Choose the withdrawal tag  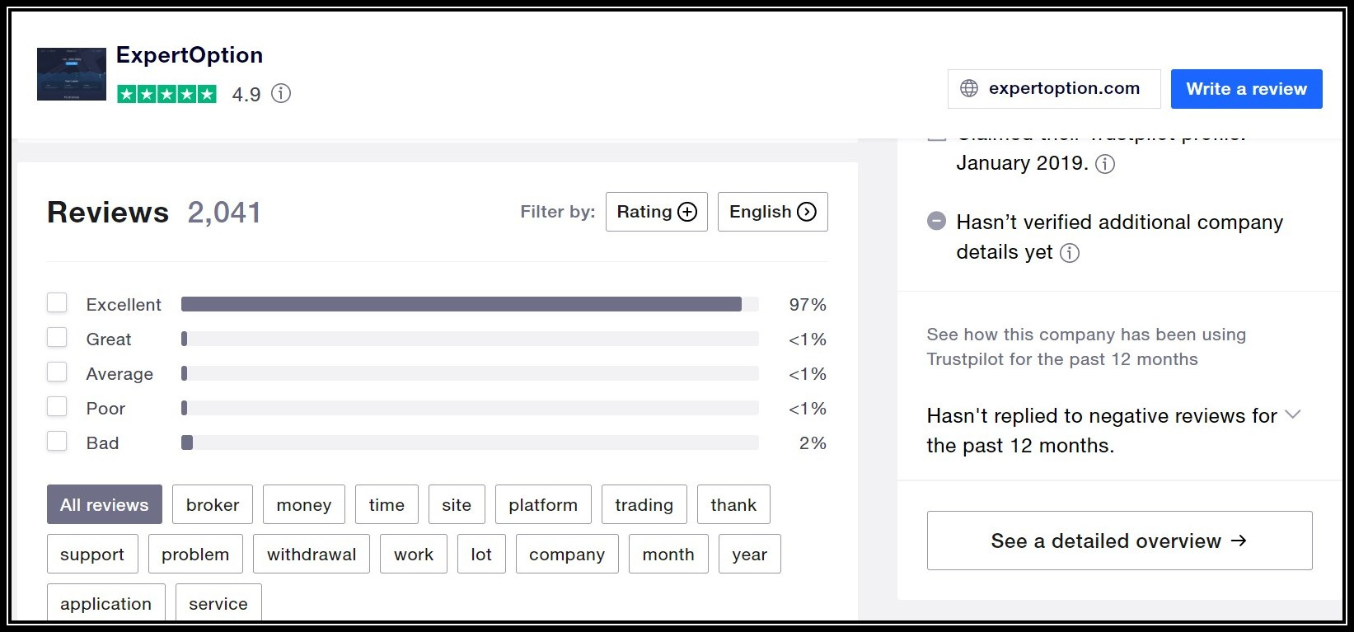312,554
